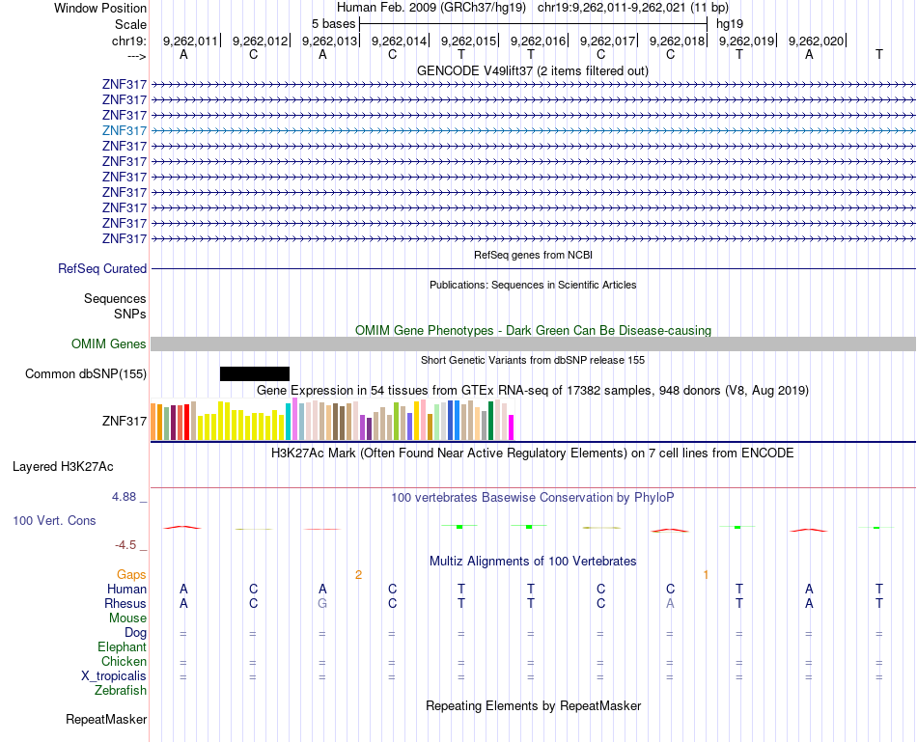This screenshot has width=917, height=742.
Task: Click the Zebrafish alignment row label
Action: 121,691
